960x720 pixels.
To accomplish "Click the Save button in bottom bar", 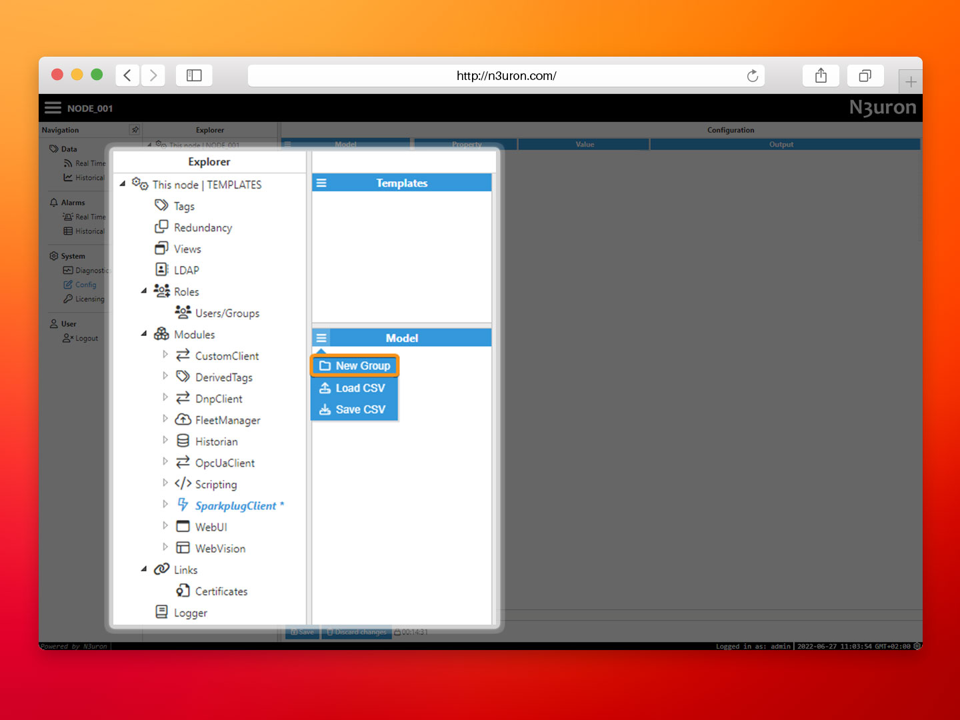I will pyautogui.click(x=302, y=632).
